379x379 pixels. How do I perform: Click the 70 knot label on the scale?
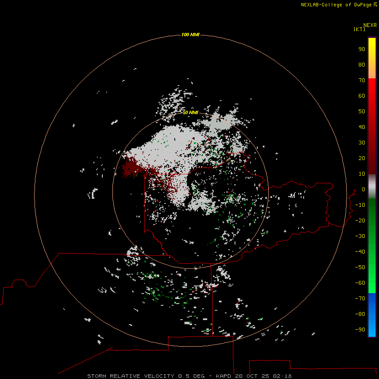coord(362,80)
